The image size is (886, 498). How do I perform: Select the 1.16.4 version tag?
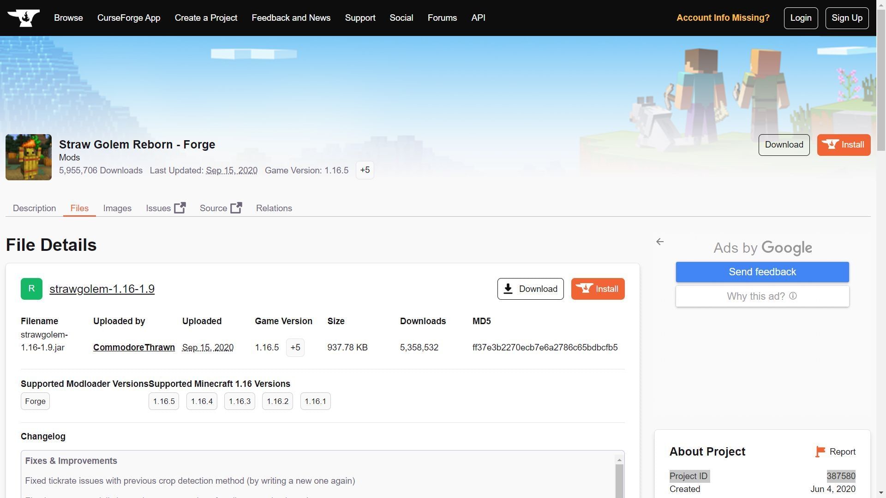202,402
